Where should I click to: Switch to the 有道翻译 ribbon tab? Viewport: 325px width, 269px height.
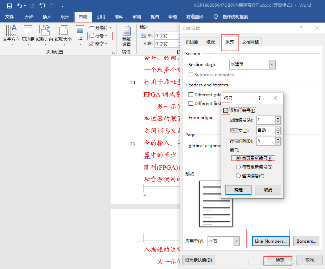tap(195, 17)
